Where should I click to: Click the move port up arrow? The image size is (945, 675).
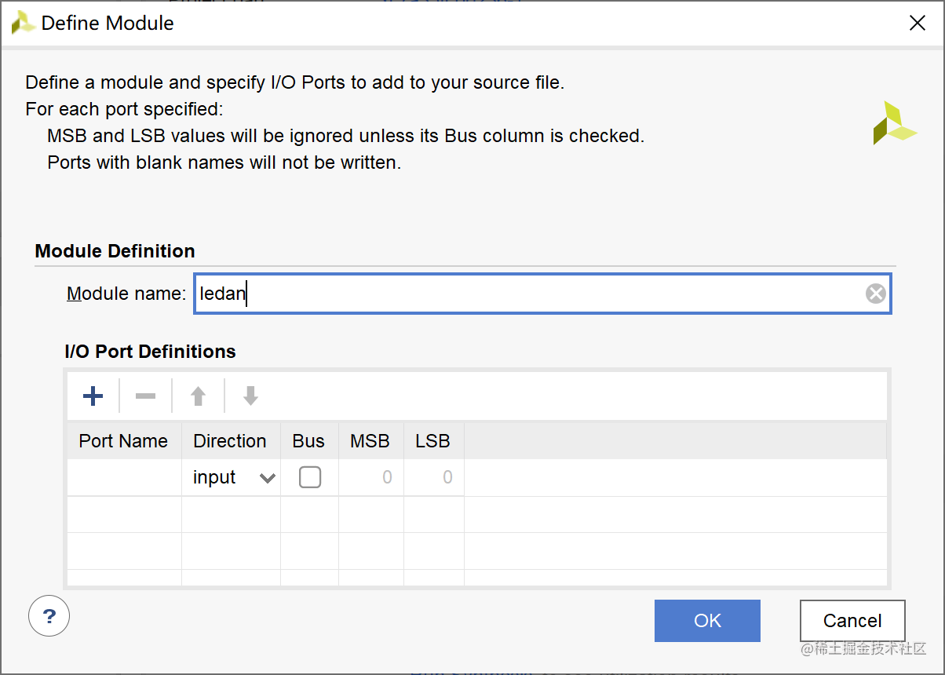[198, 396]
